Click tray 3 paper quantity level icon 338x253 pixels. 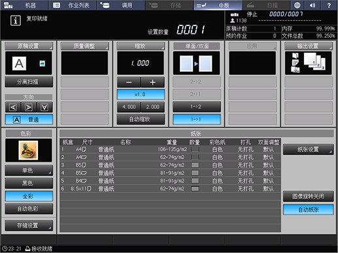(195, 165)
